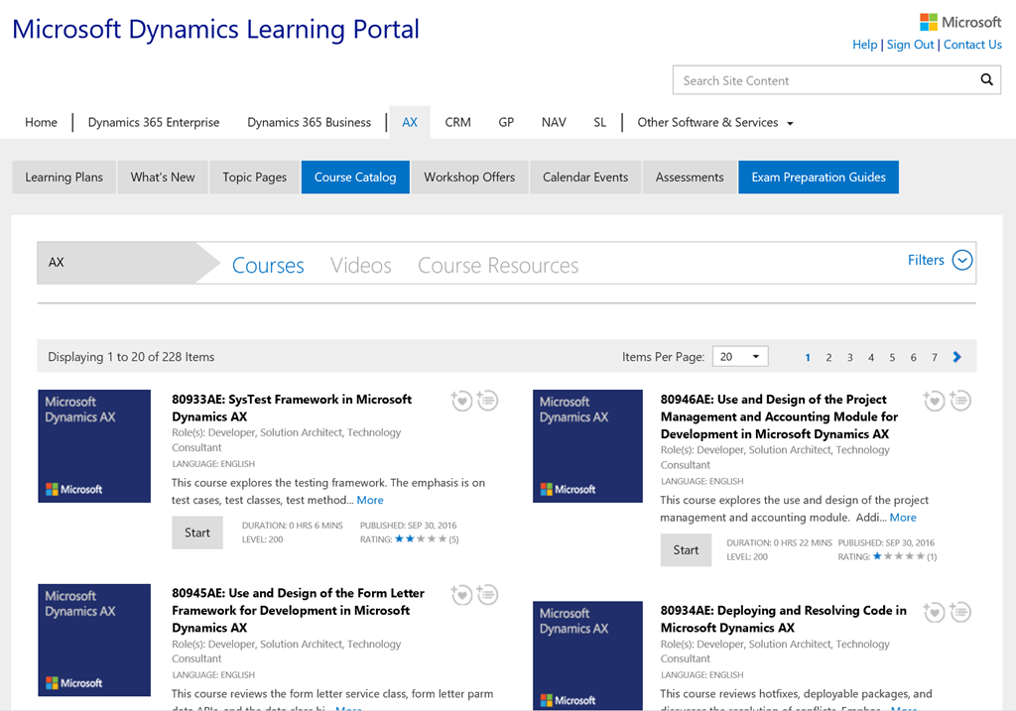Image resolution: width=1016 pixels, height=711 pixels.
Task: Add 80933AE course to learning list
Action: tap(487, 401)
